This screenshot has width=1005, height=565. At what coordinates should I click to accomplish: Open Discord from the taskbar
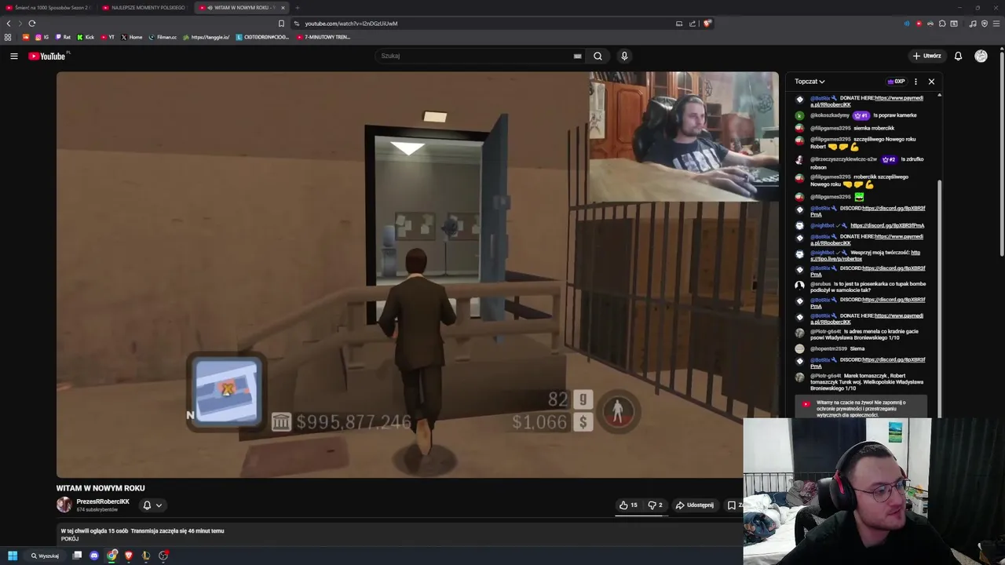[94, 556]
